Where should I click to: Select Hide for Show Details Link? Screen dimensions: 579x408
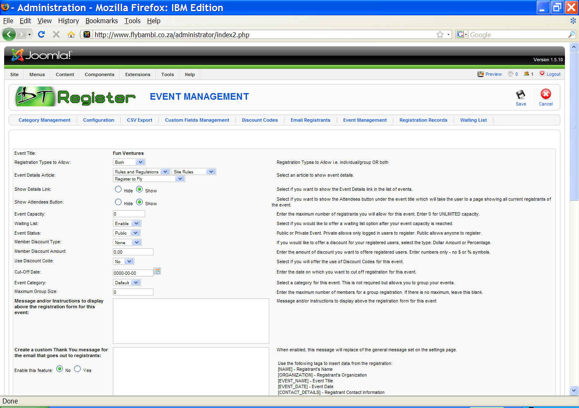(118, 190)
